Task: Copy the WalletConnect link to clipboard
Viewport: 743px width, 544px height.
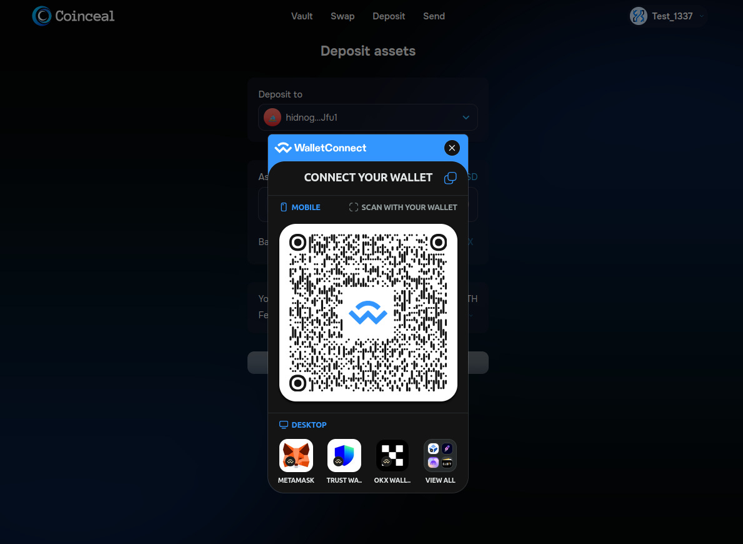Action: (450, 178)
